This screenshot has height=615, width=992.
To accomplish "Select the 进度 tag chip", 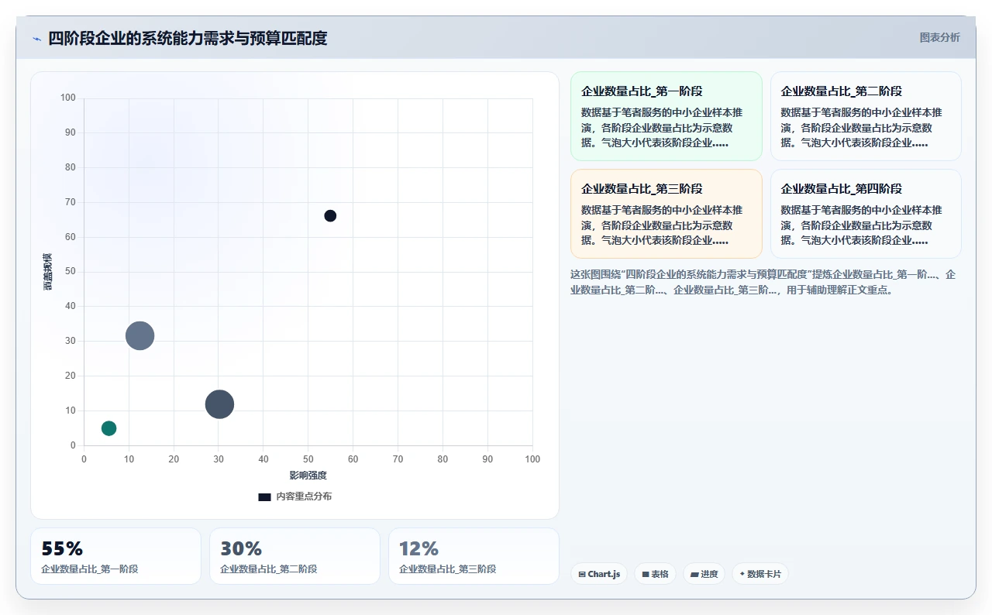I will pyautogui.click(x=704, y=574).
